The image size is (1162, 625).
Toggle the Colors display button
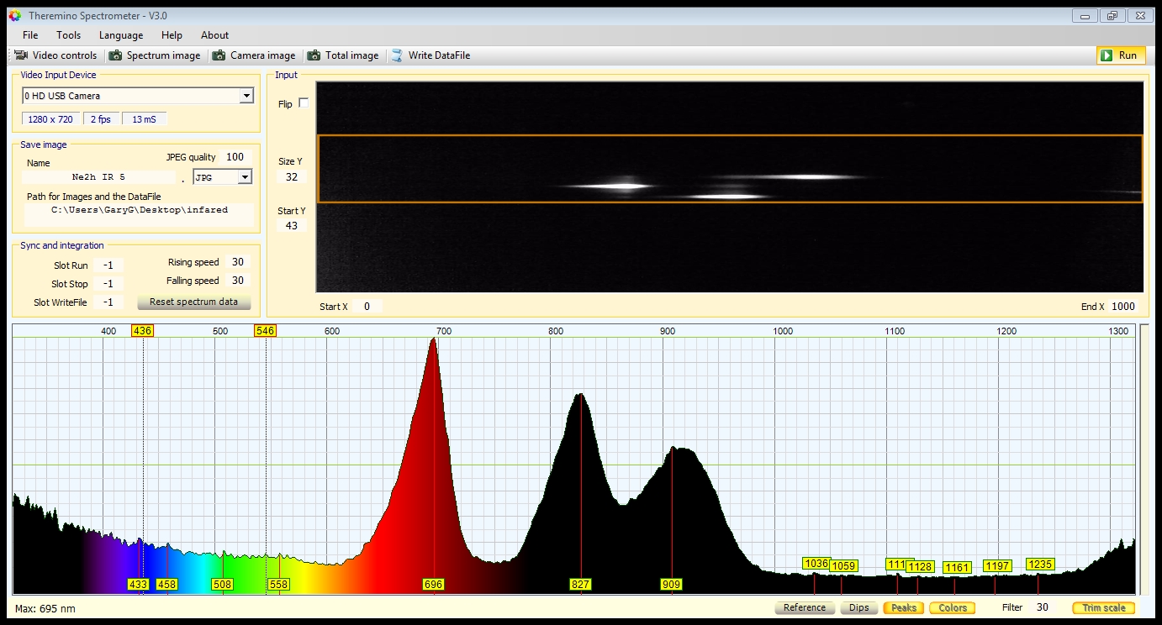click(x=952, y=607)
